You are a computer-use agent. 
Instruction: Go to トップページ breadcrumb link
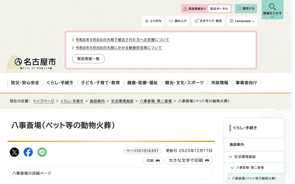(x=44, y=101)
